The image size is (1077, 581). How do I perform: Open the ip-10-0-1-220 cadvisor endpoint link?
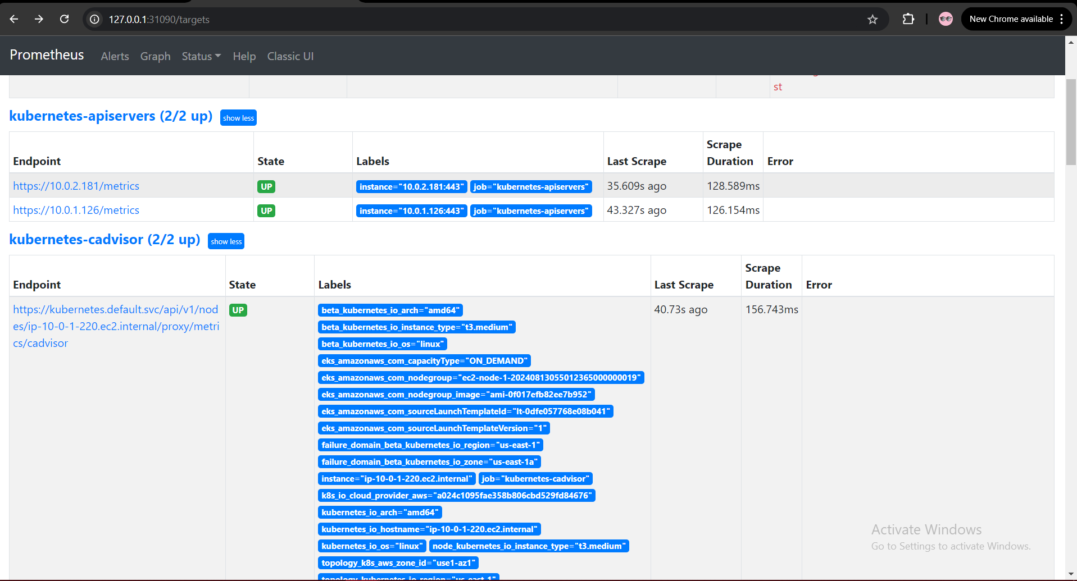click(116, 326)
